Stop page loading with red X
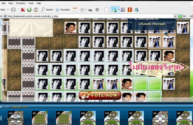193x125 pixels. (23, 9)
